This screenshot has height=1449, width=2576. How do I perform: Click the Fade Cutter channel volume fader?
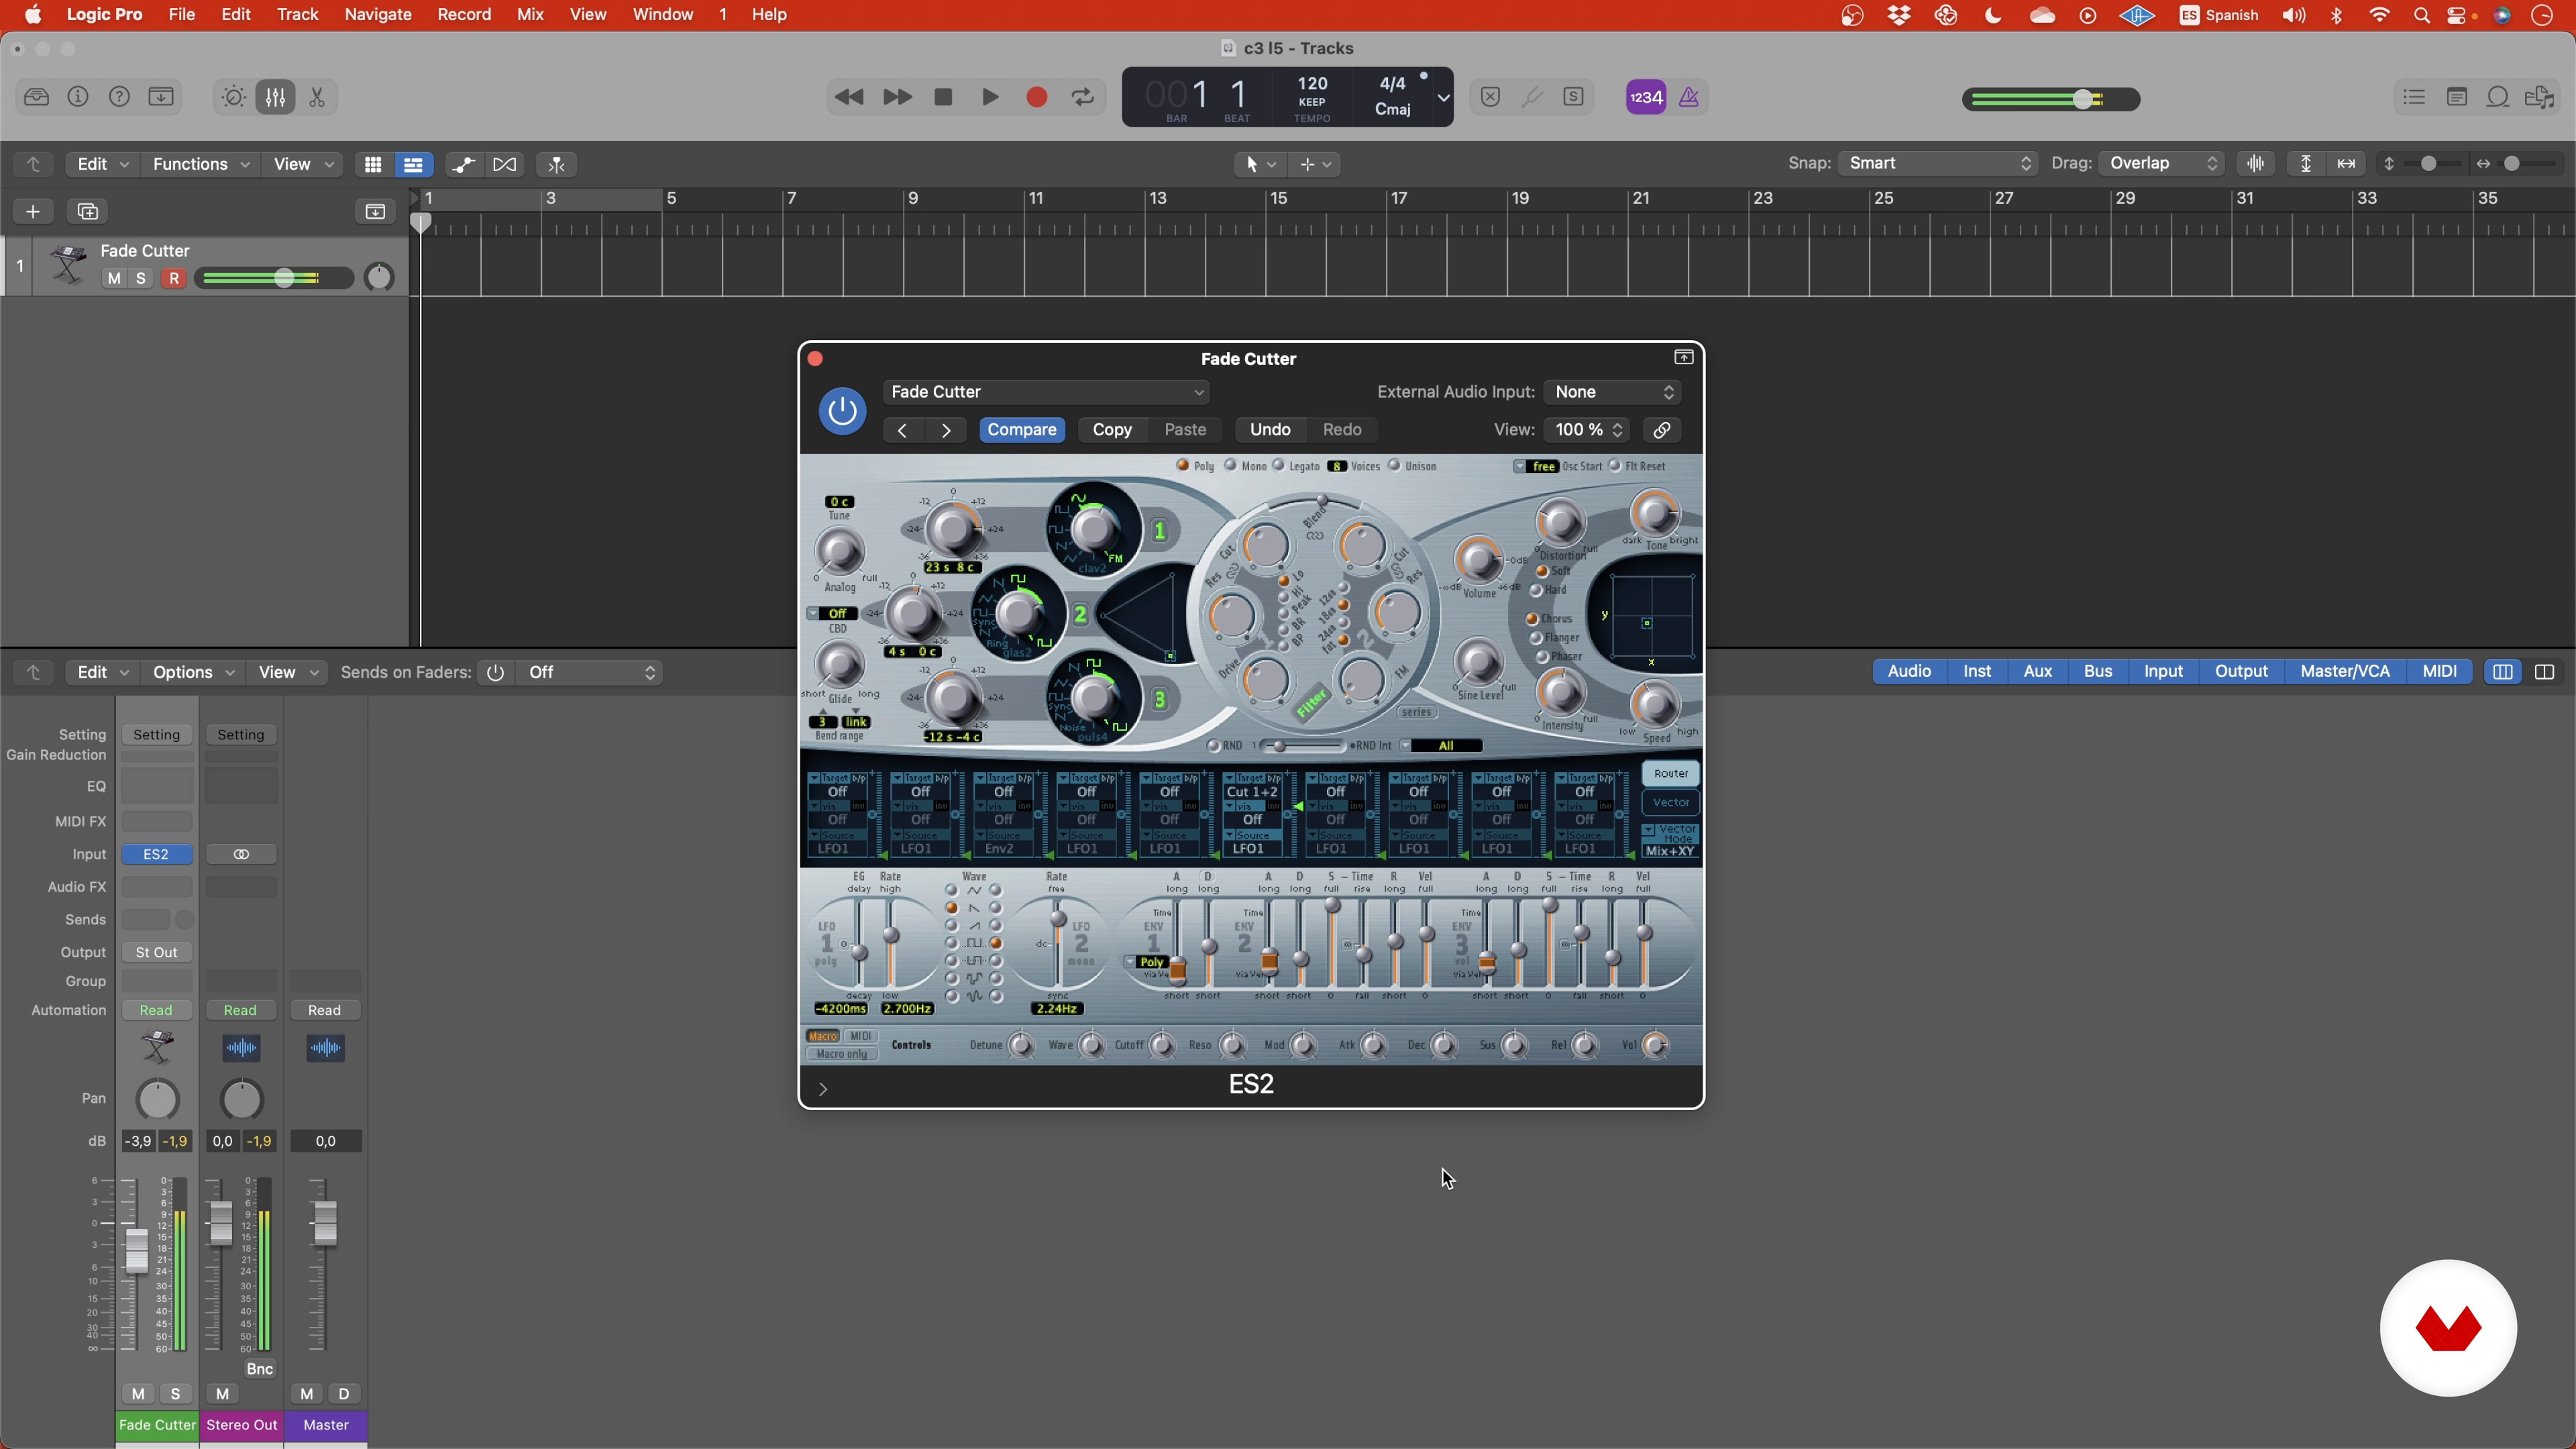tap(136, 1250)
